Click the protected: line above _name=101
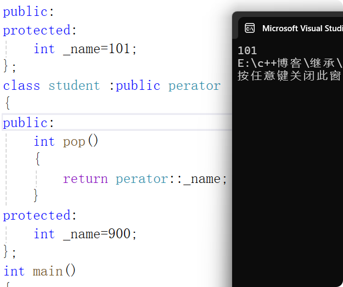Screen dimensions: 343x287 click(40, 30)
